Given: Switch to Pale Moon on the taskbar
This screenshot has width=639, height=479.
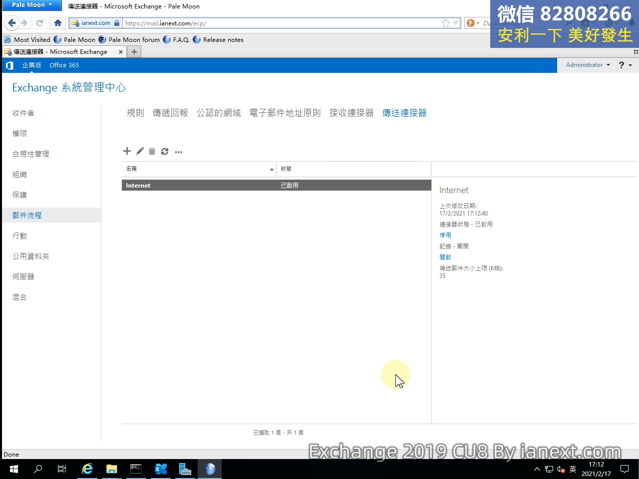Looking at the screenshot, I should (x=210, y=469).
